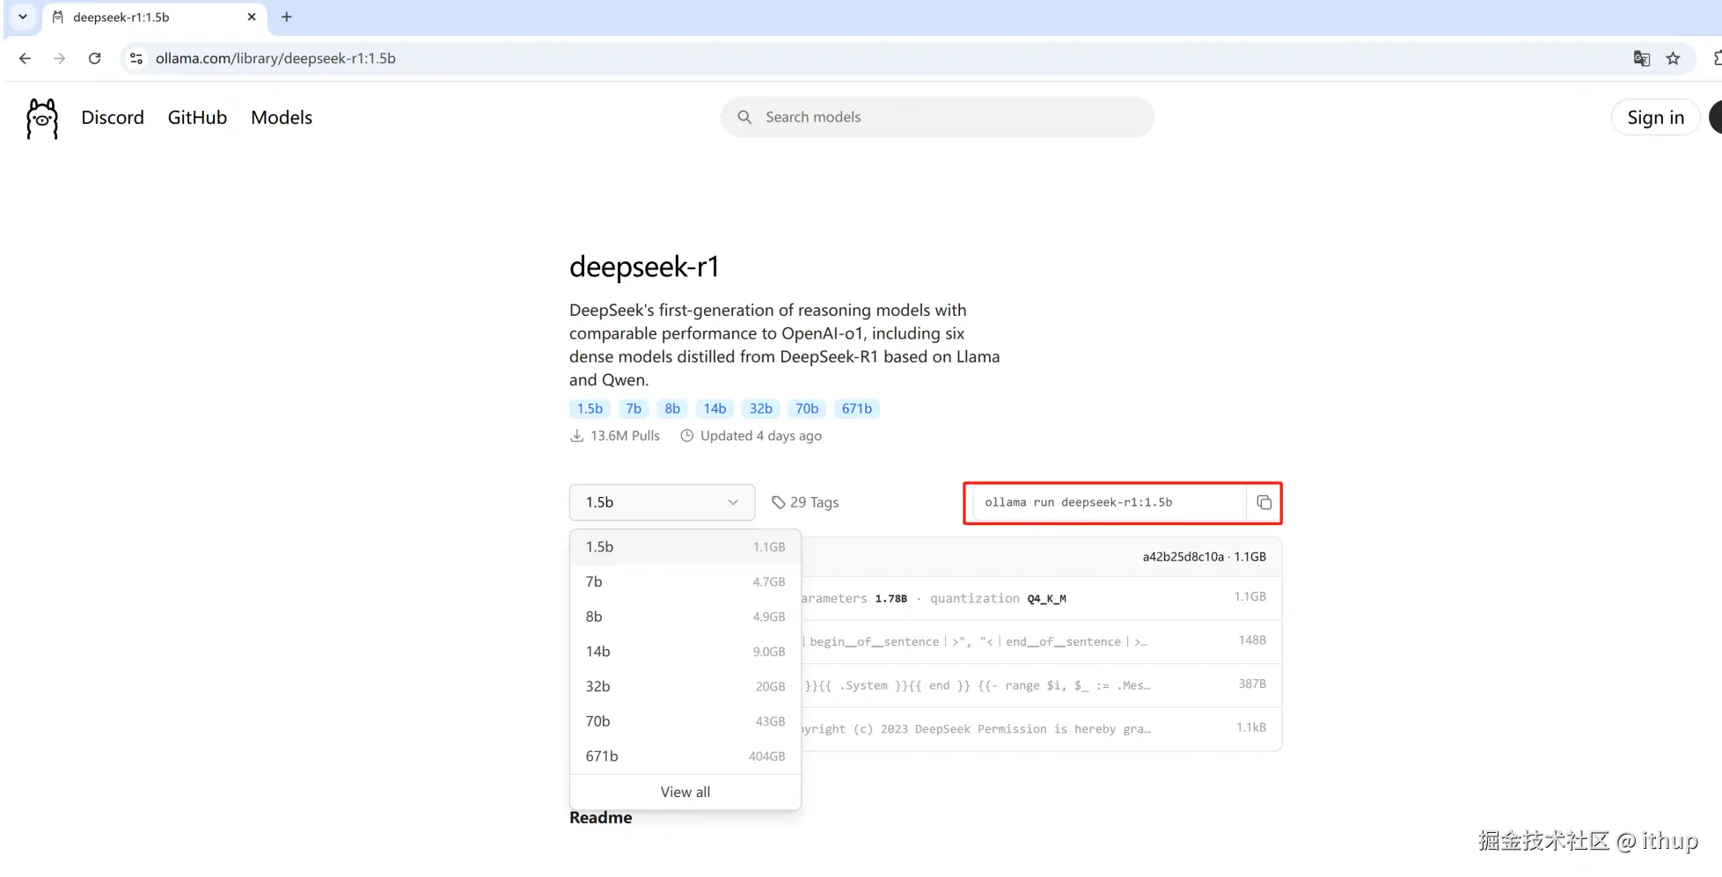Screen dimensions: 1722x877
Task: Open the .System template row
Action: coord(1042,685)
